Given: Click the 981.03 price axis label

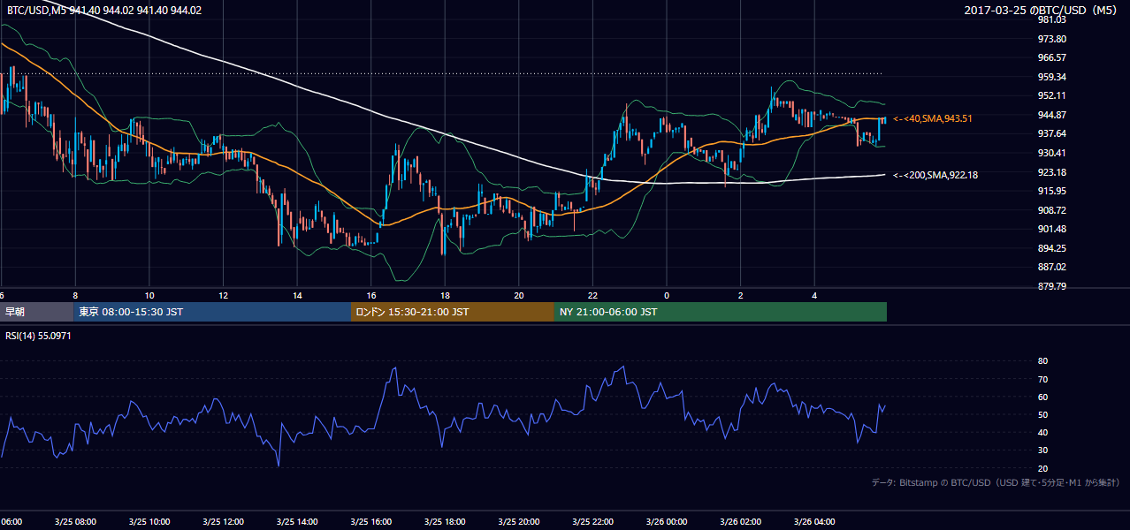Looking at the screenshot, I should pyautogui.click(x=1051, y=19).
